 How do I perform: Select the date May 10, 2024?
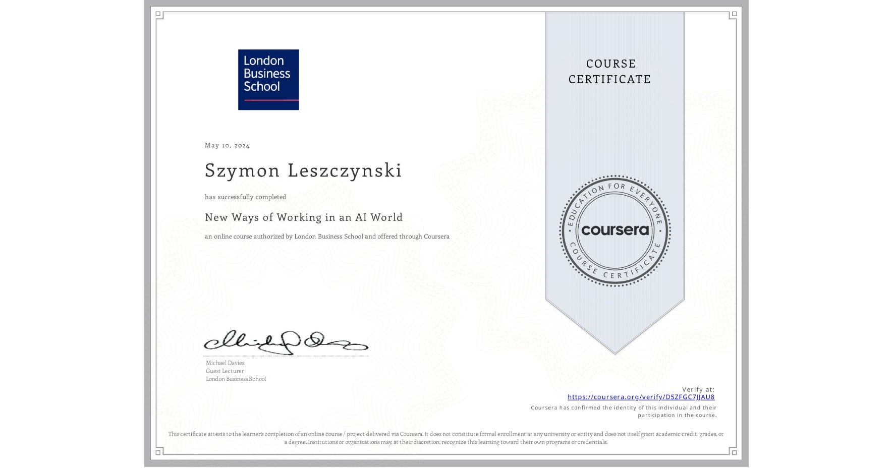[x=227, y=145]
